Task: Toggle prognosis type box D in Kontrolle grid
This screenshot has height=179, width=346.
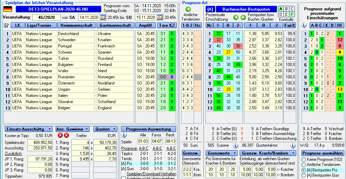Action: click(x=281, y=14)
